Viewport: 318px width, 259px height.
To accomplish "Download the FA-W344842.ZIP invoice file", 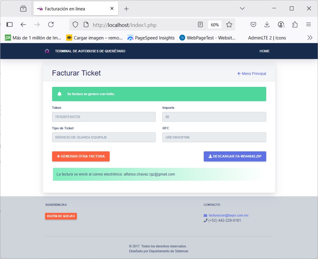I will coord(235,156).
